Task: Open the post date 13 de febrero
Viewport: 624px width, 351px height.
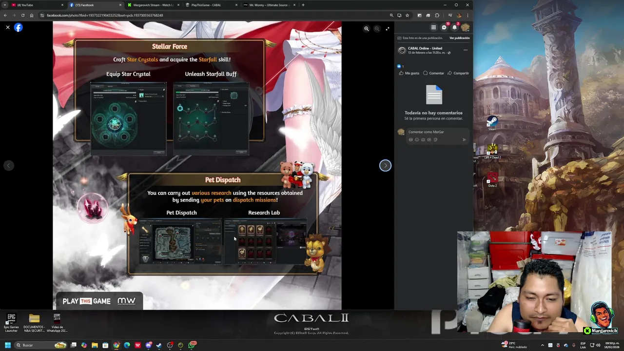Action: coord(427,53)
